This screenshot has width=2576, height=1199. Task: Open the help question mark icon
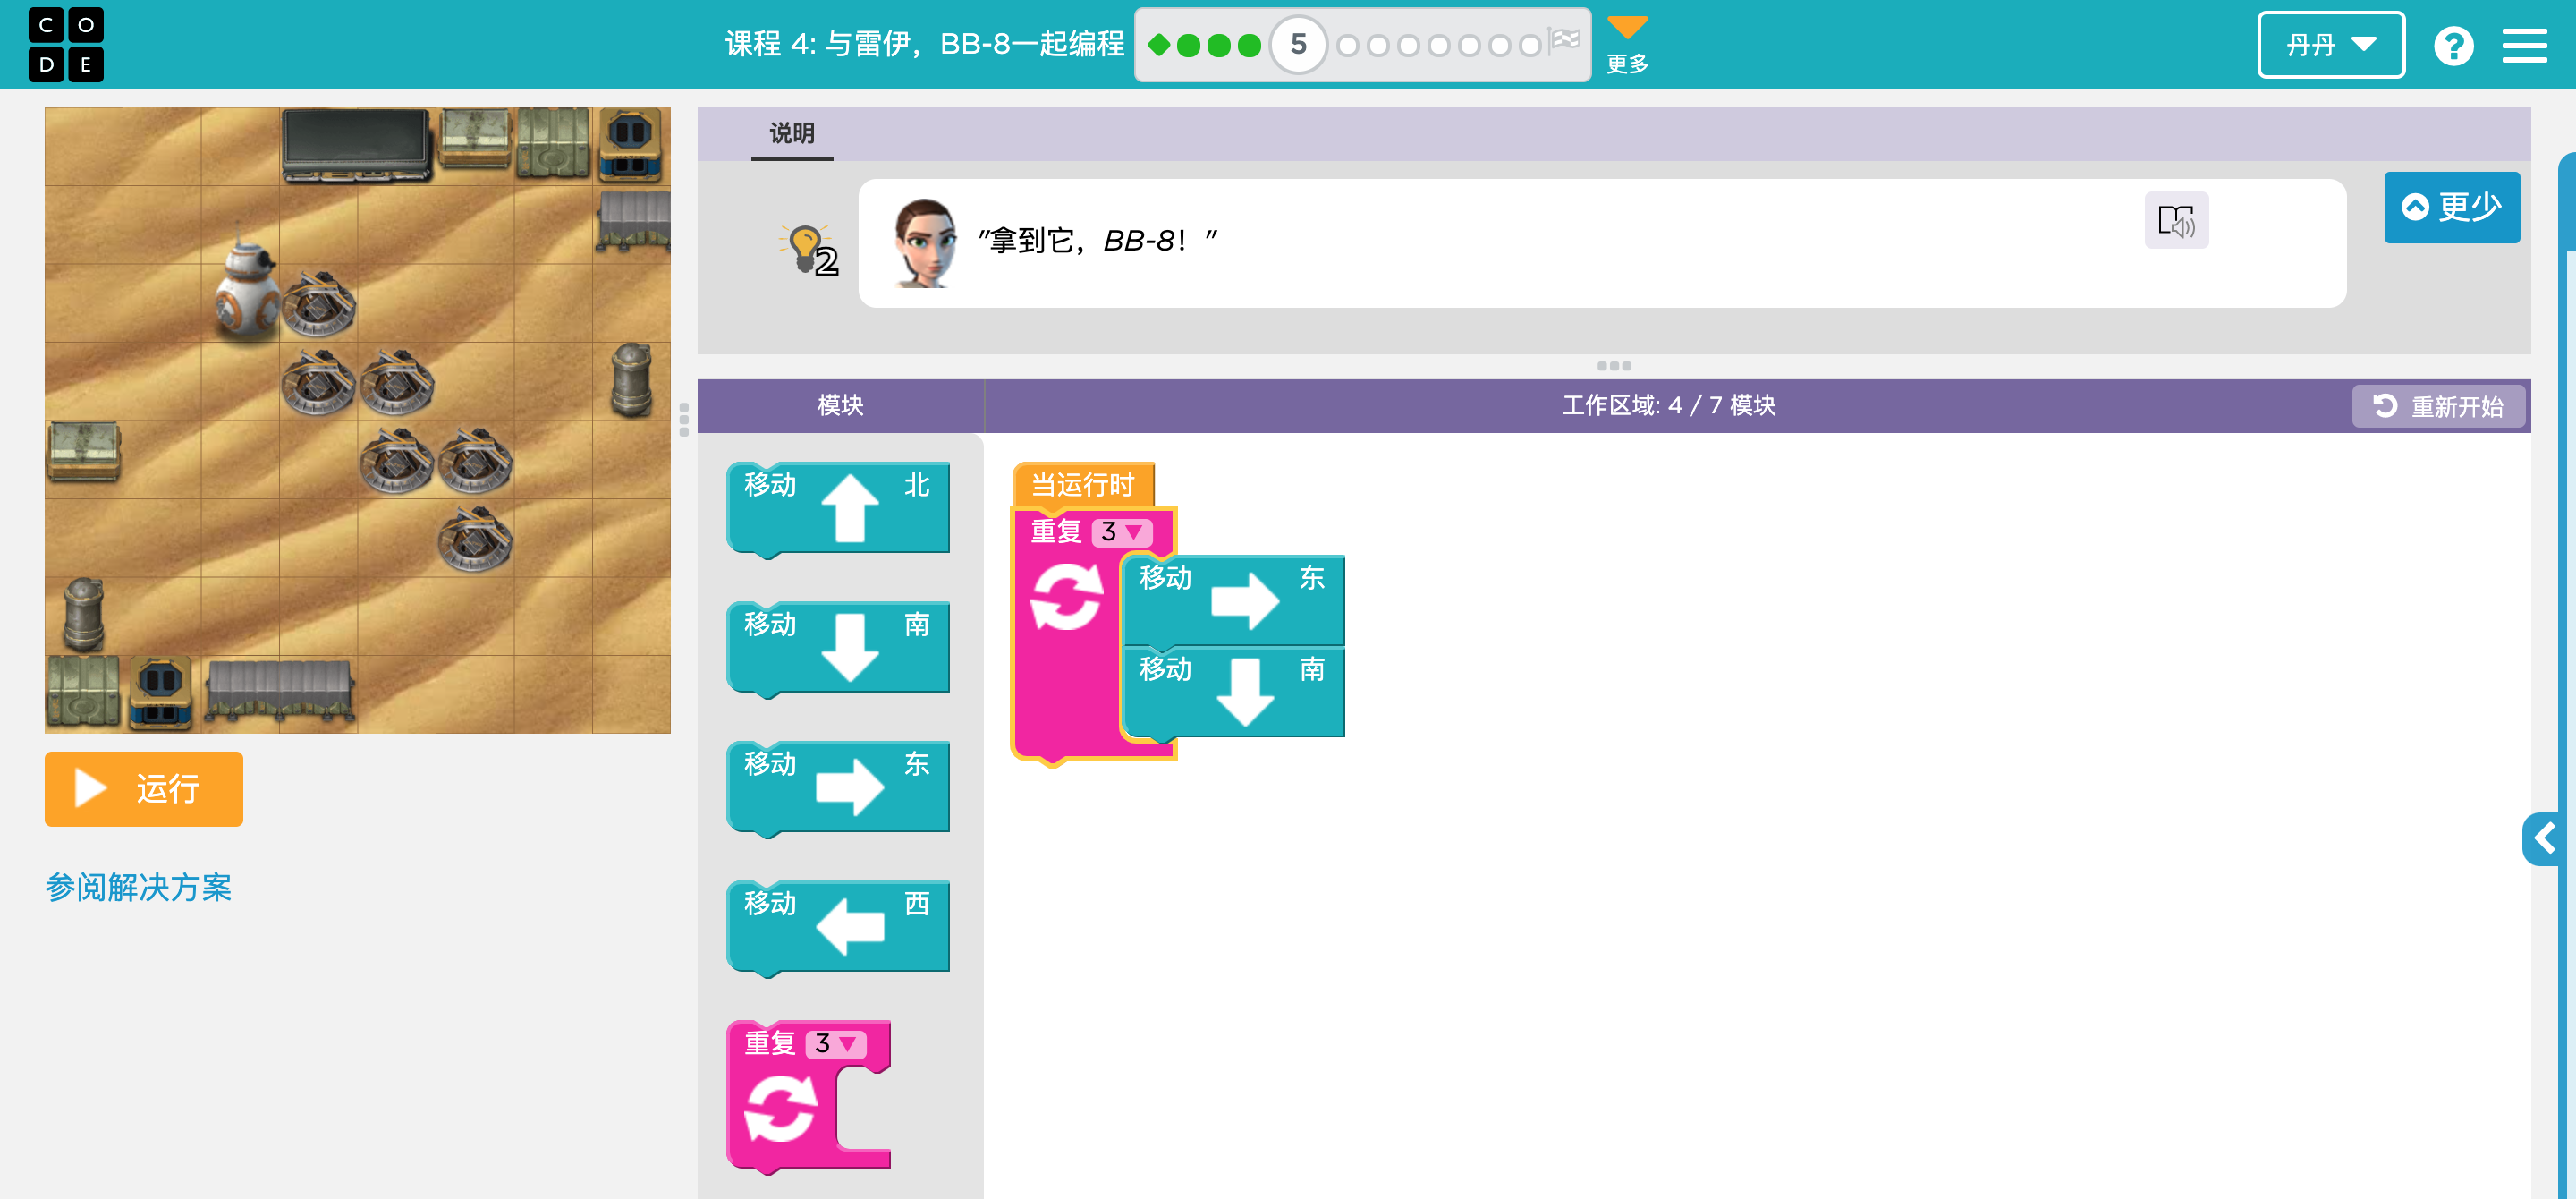(x=2453, y=46)
